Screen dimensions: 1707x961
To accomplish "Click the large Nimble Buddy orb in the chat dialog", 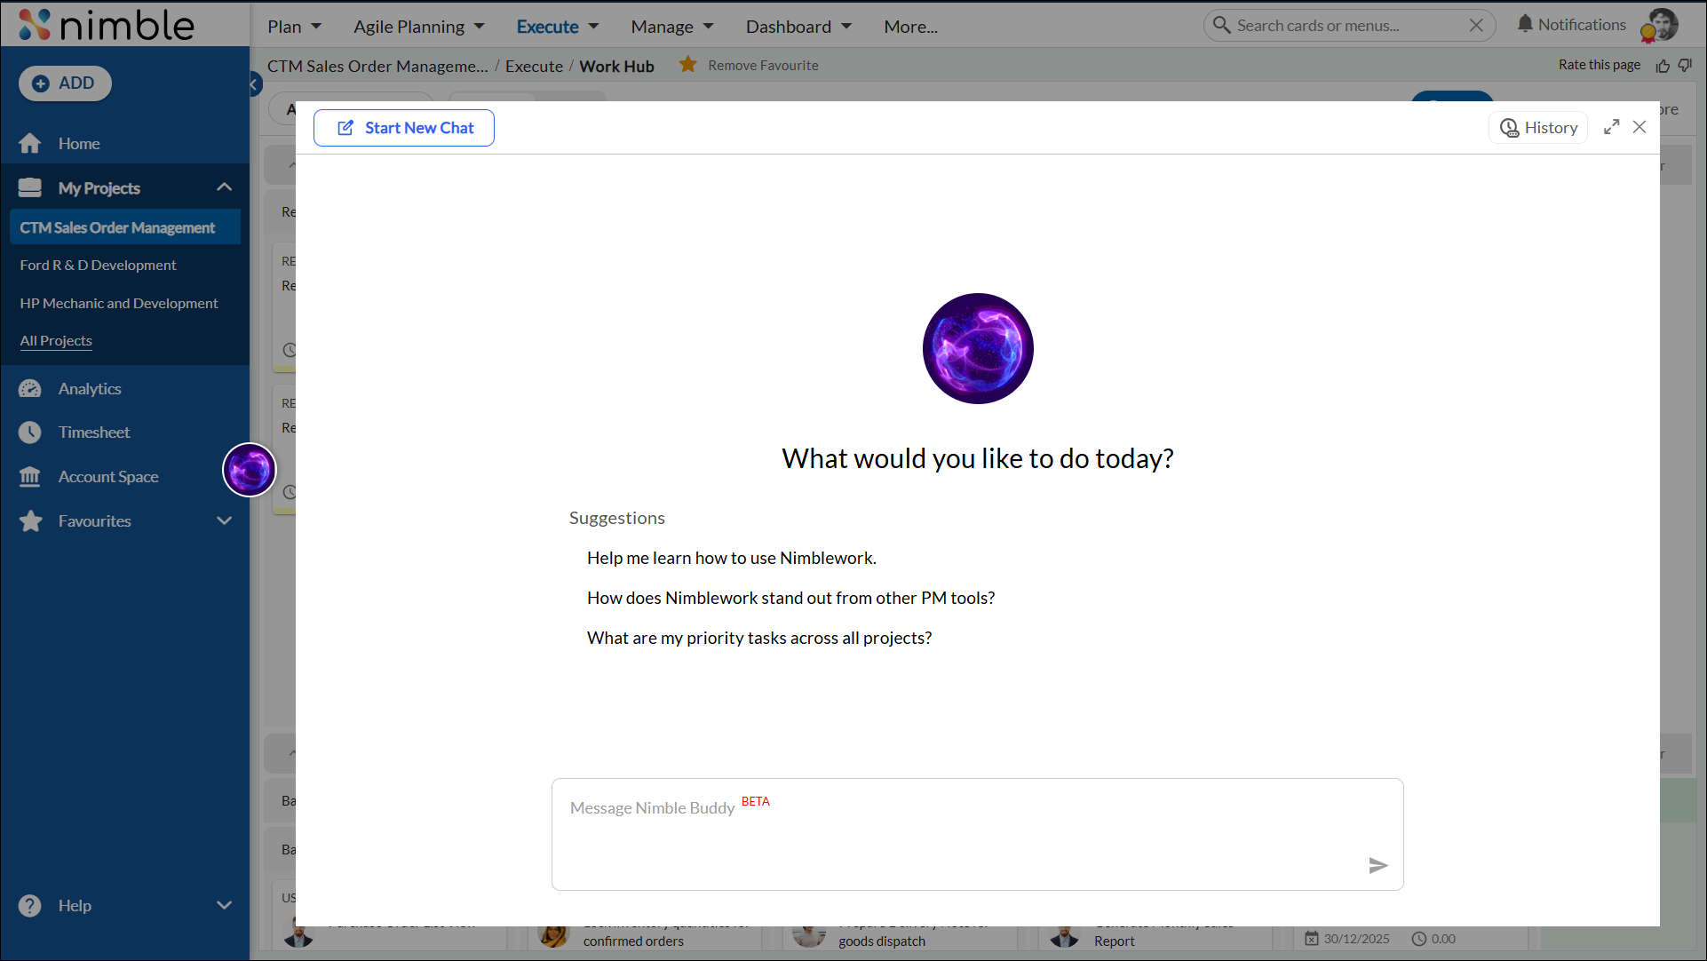I will [978, 348].
